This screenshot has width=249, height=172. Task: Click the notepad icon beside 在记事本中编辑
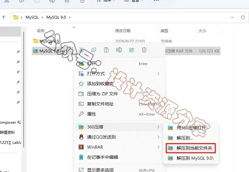tap(81, 157)
